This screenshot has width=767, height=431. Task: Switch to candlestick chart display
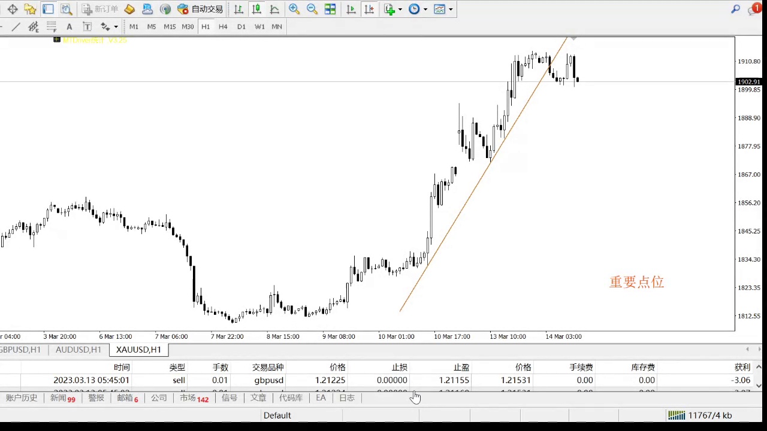coord(256,9)
